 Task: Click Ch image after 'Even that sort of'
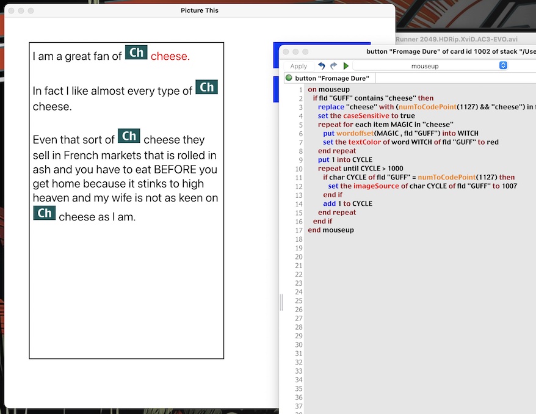click(x=129, y=136)
